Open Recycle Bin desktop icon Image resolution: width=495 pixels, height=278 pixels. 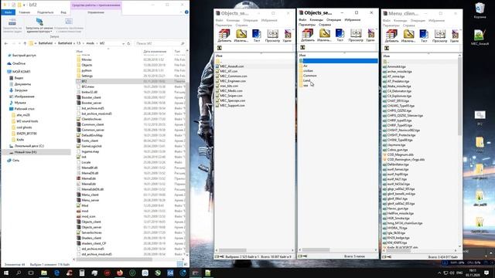480,10
